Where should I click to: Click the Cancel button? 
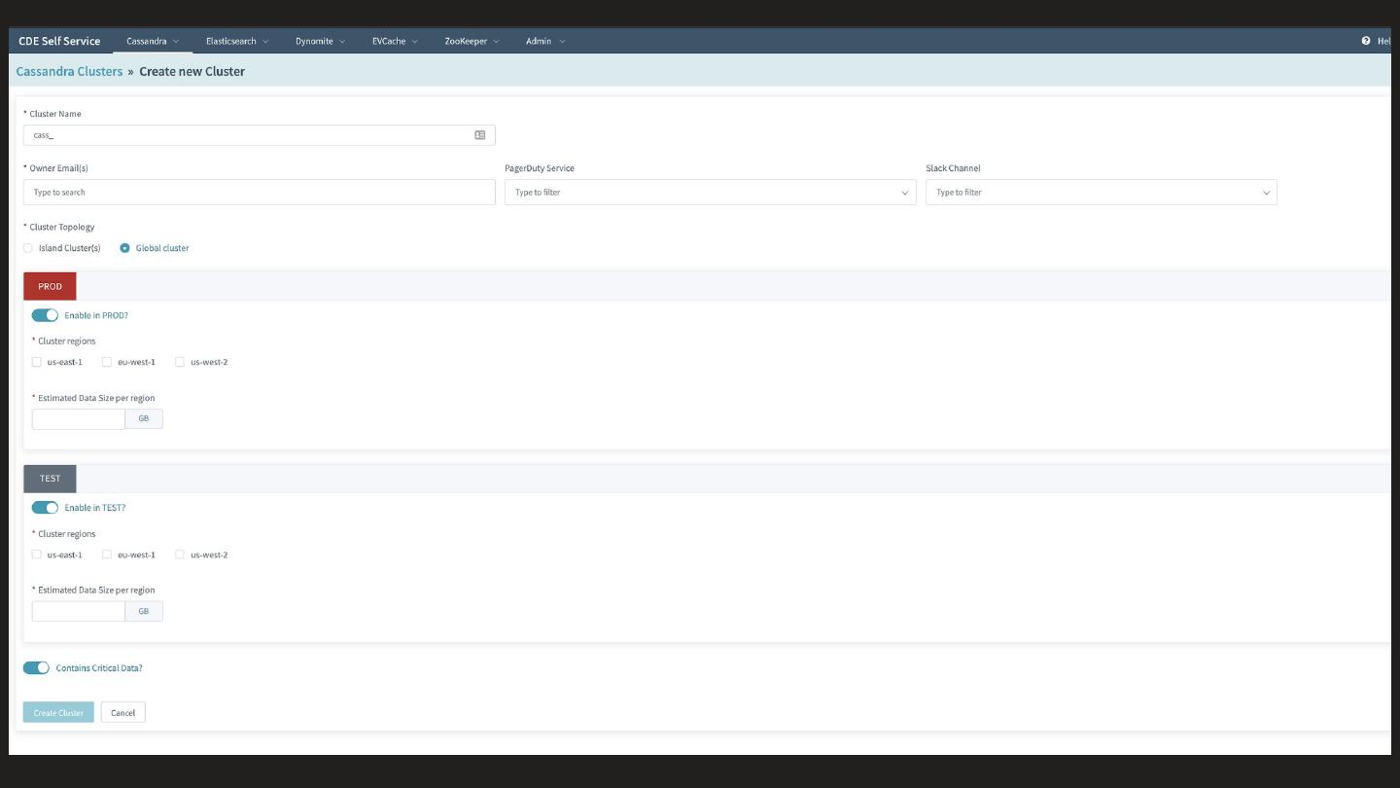tap(122, 713)
